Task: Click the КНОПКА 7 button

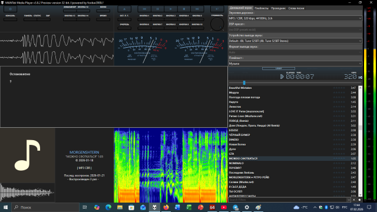Action: (x=157, y=28)
